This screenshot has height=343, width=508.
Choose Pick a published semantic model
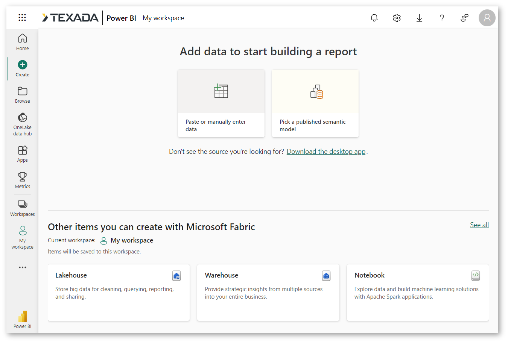click(315, 103)
